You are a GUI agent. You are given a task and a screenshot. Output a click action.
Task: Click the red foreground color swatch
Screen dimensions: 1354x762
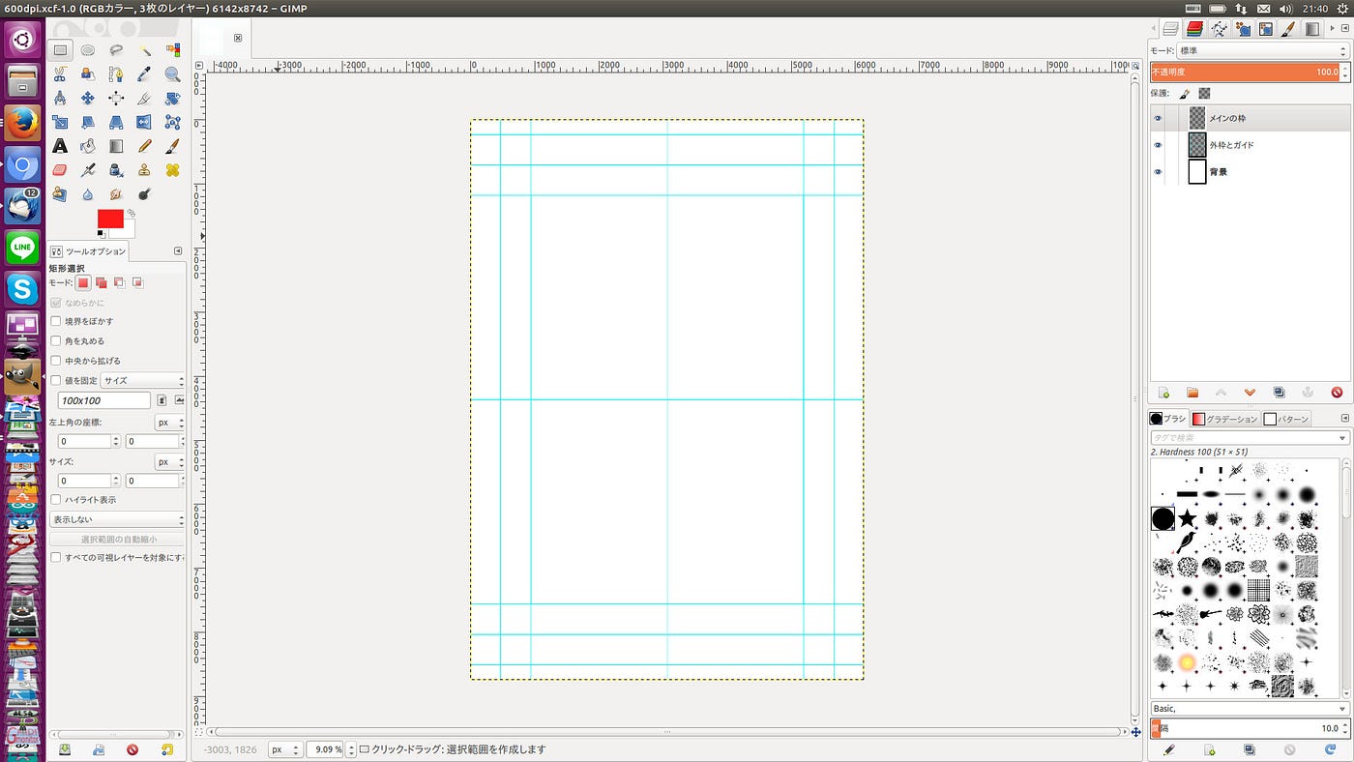[110, 219]
